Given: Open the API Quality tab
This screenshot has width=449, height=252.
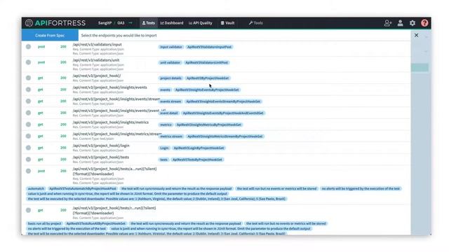Looking at the screenshot, I should (201, 23).
